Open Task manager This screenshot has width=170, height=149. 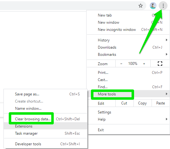(46, 133)
